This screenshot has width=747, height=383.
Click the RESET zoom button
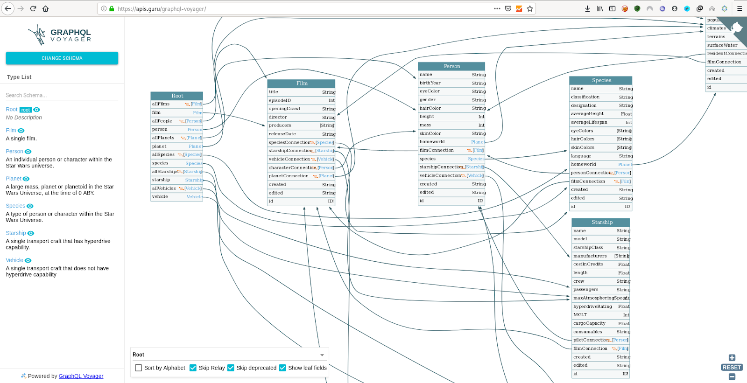(x=732, y=367)
